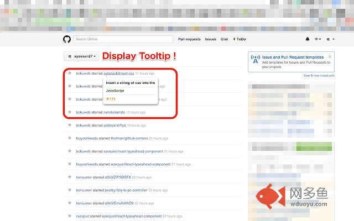Open konsumer profile on ZIP3DSFX row
354x221 pixels.
84,177
